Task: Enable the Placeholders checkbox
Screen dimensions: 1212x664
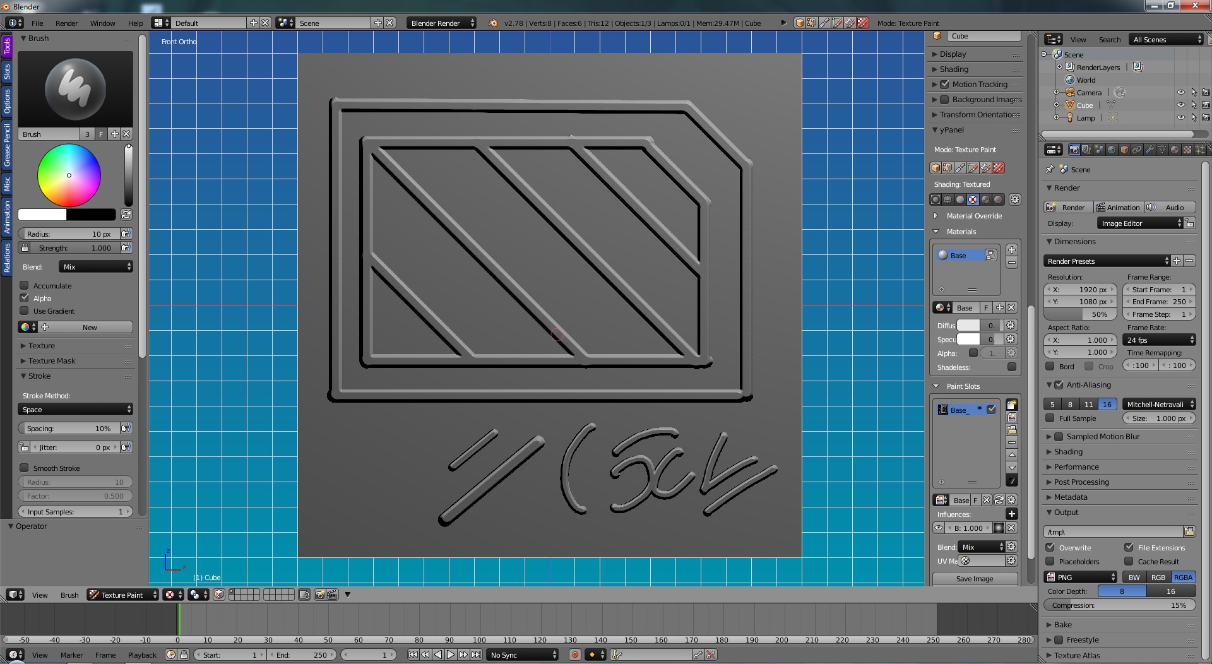Action: coord(1050,561)
